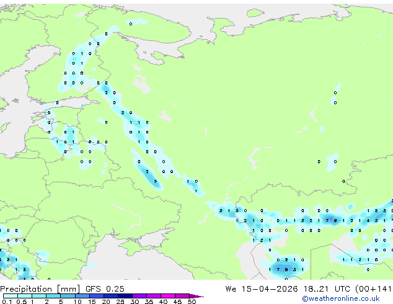The height and width of the screenshot is (304, 393).
Task: Click the '10' legend scale label
Action: coord(77,302)
